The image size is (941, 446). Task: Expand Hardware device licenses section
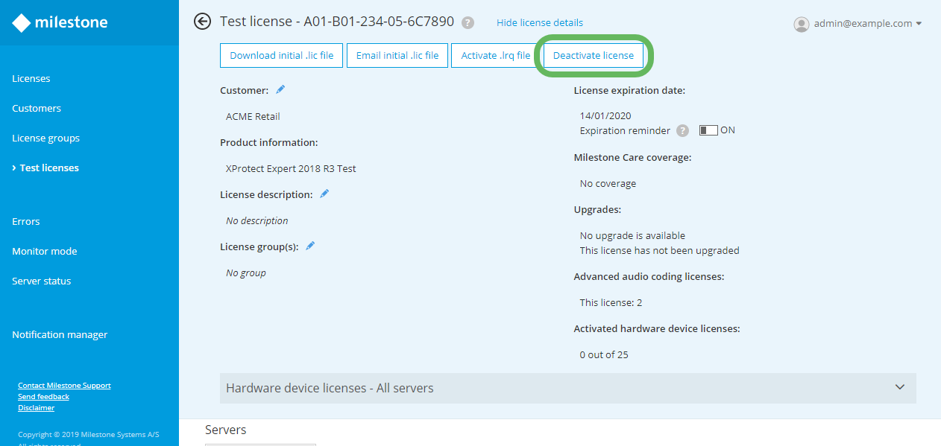click(x=900, y=388)
